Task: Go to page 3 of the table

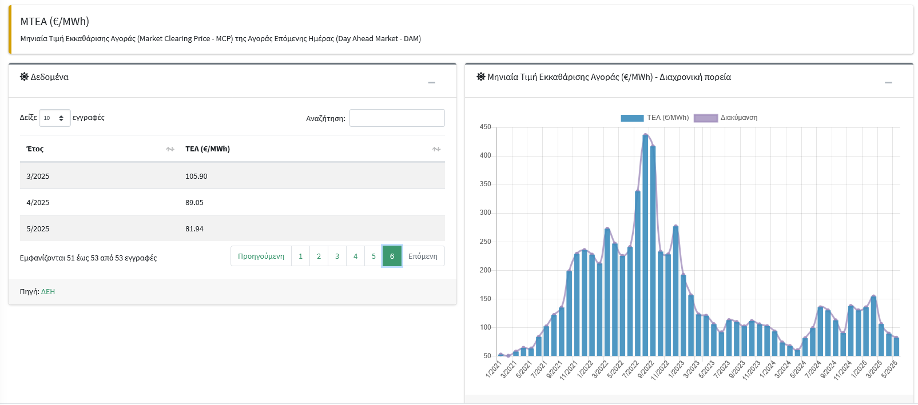Action: pyautogui.click(x=337, y=256)
